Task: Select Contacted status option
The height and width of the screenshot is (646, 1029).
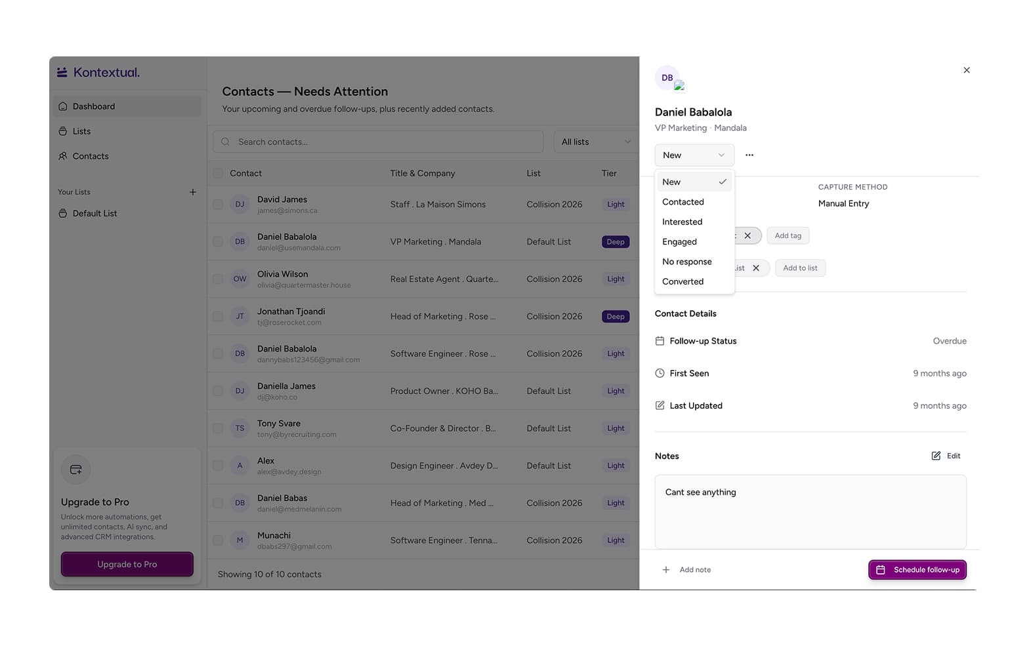Action: (x=694, y=202)
